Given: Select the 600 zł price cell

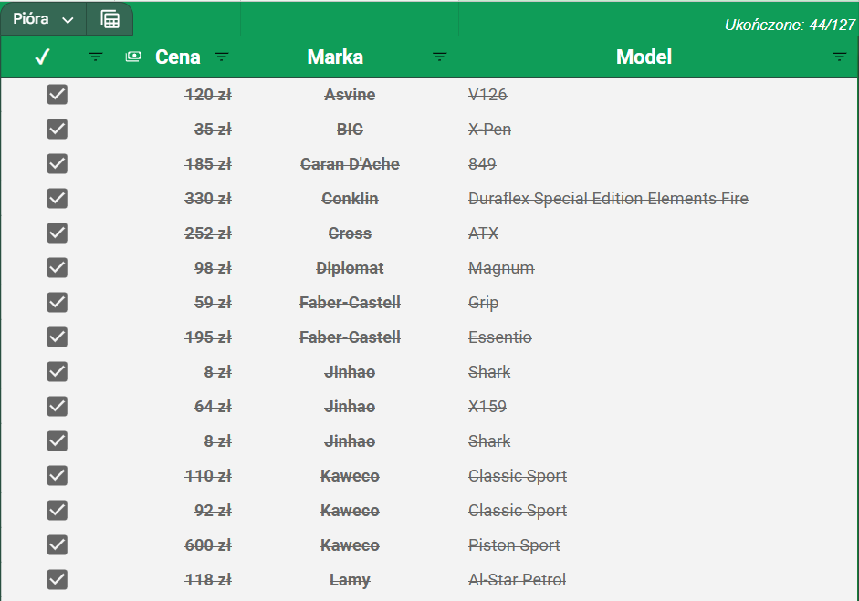Looking at the screenshot, I should [208, 545].
